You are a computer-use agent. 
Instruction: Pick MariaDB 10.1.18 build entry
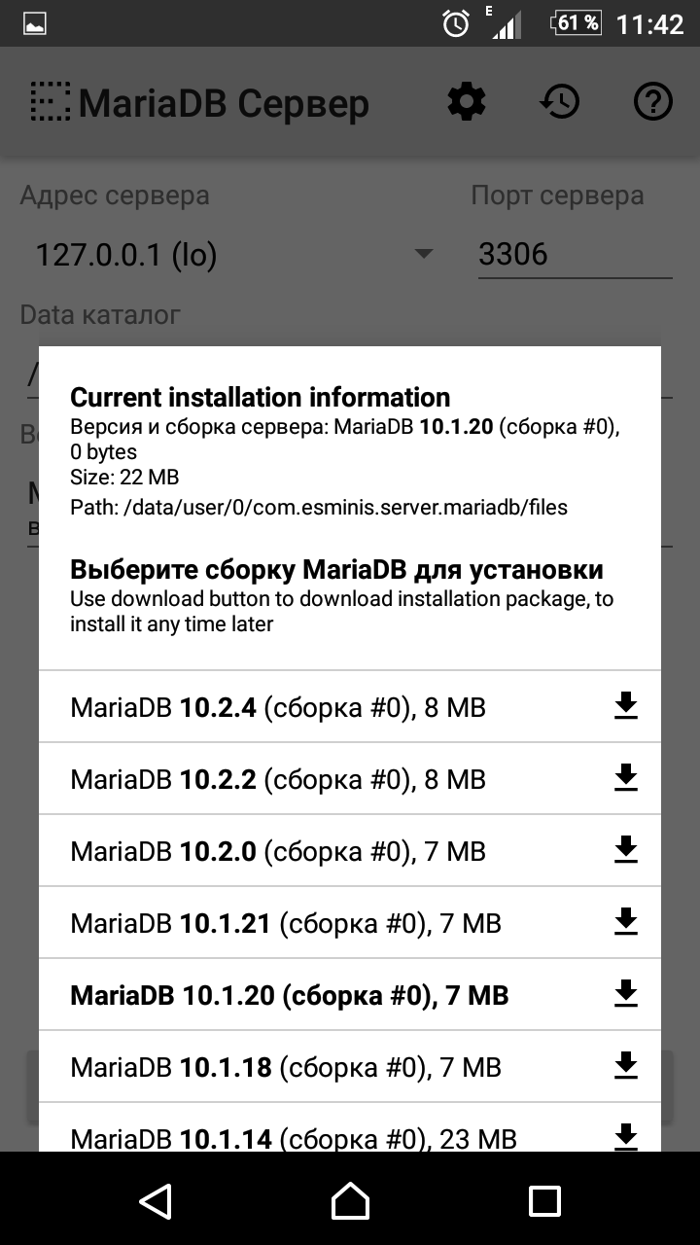pyautogui.click(x=285, y=1067)
